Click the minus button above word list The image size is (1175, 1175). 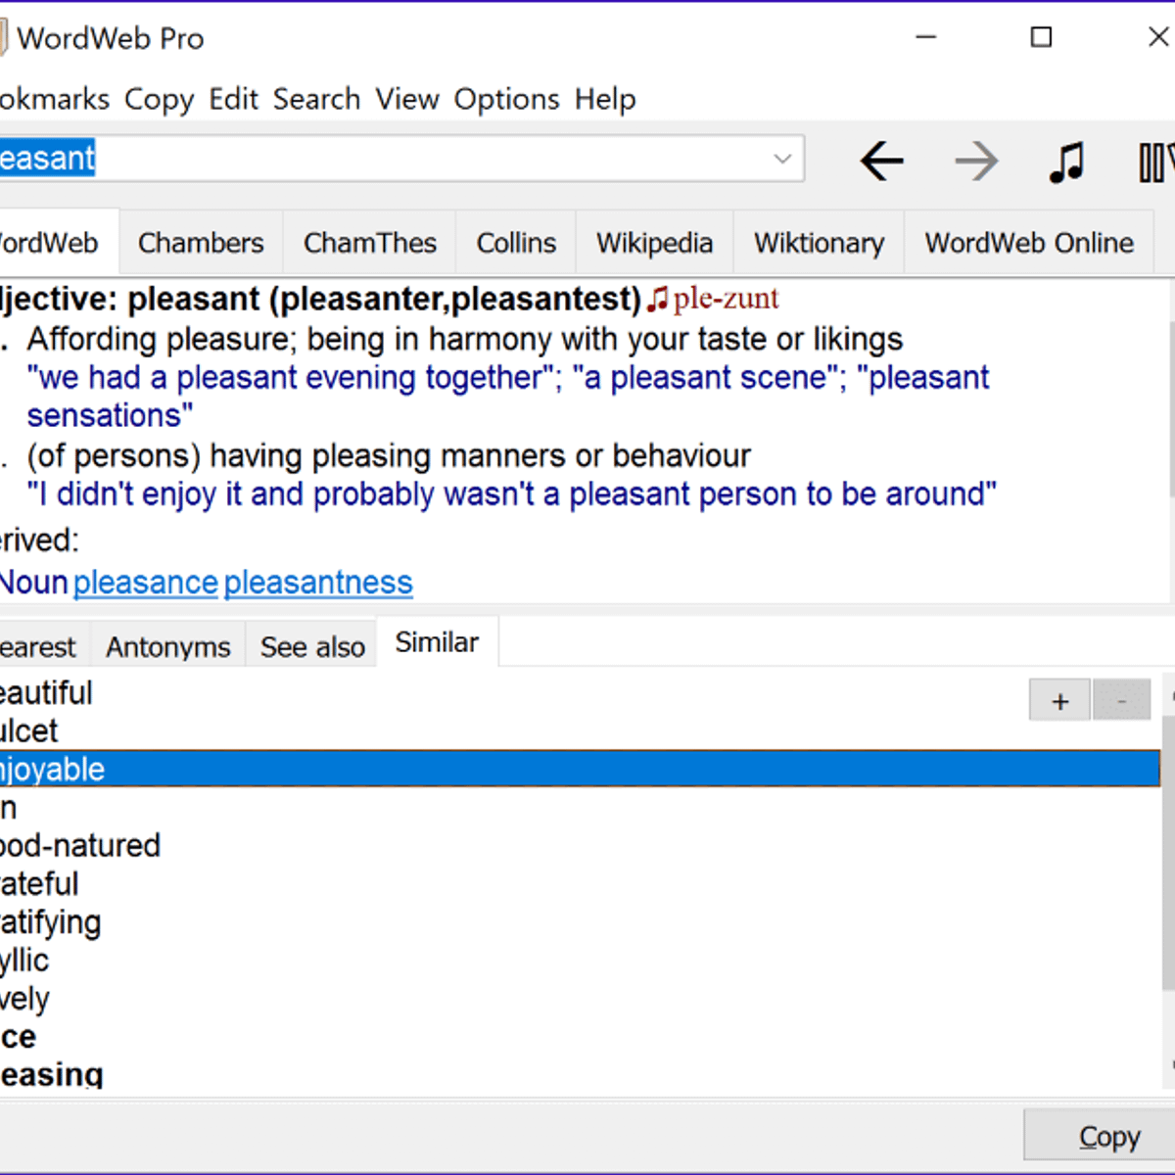click(x=1121, y=701)
